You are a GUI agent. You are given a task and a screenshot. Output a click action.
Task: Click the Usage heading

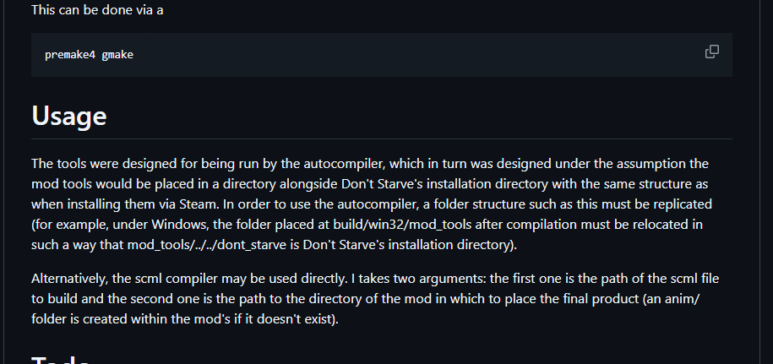click(69, 115)
